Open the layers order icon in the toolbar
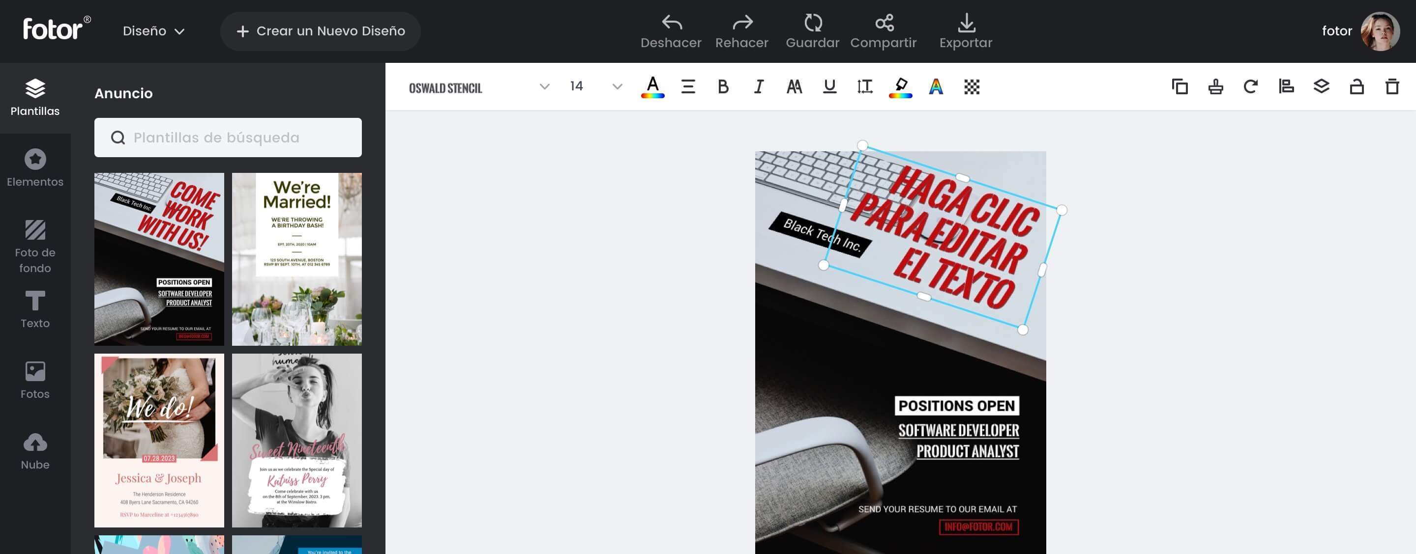 [x=1322, y=87]
